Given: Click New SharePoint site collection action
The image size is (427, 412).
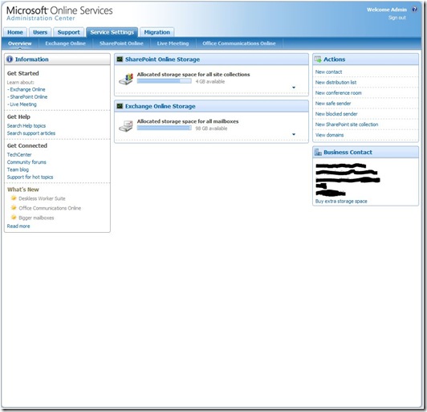Looking at the screenshot, I should 347,124.
